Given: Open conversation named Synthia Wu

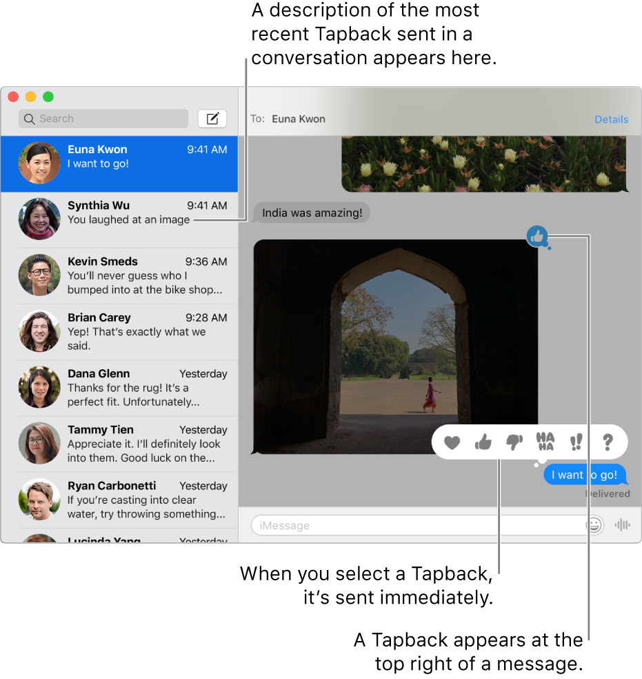Looking at the screenshot, I should point(119,220).
